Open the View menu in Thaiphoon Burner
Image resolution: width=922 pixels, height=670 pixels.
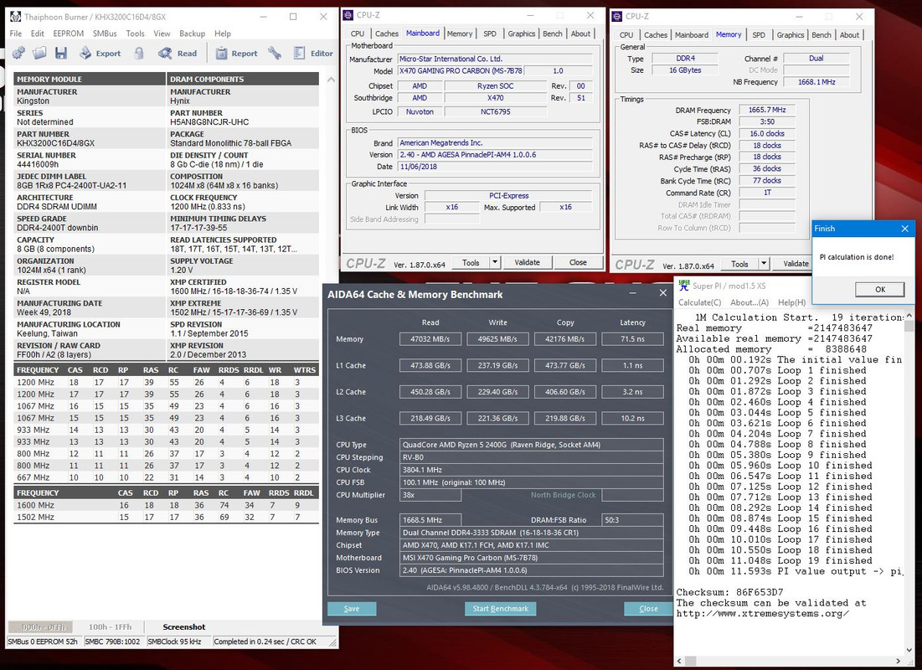click(162, 33)
